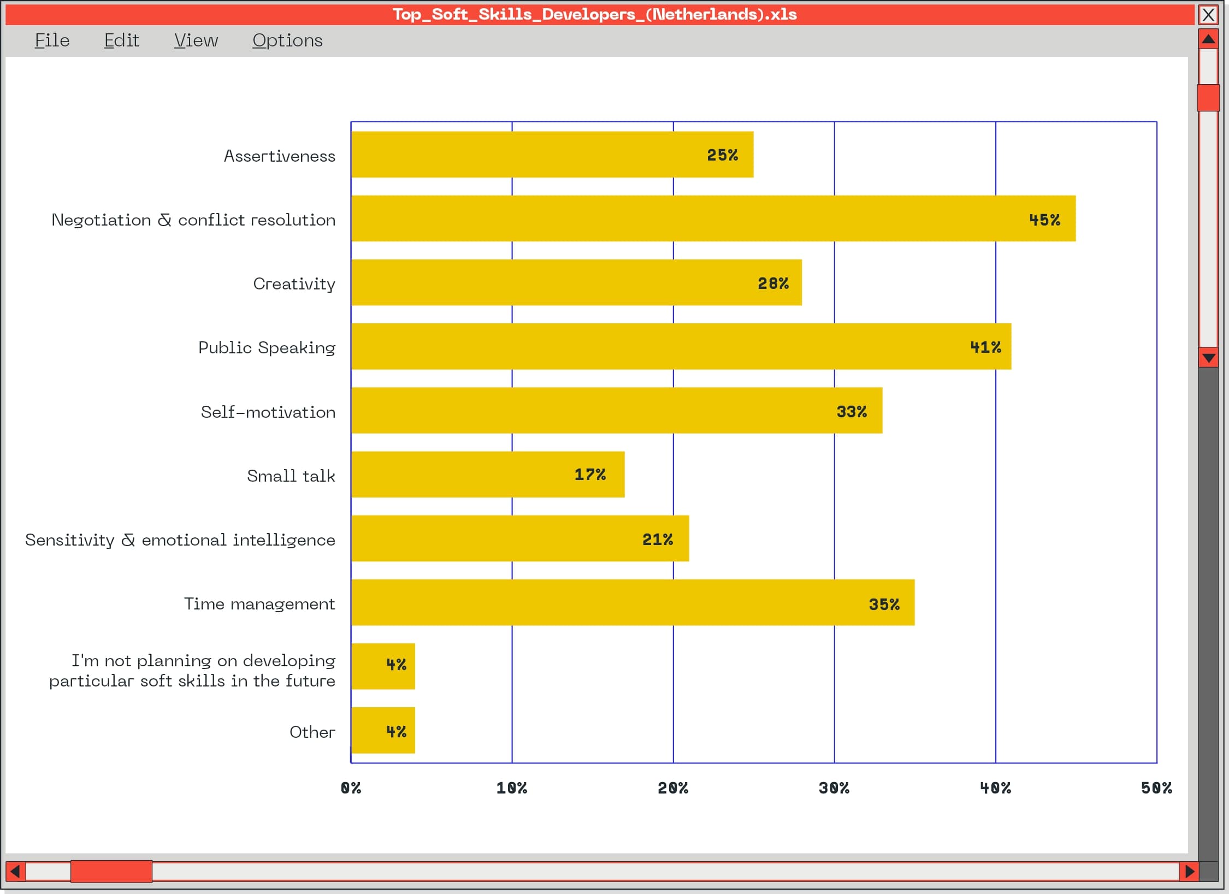Select the 'I'm not planning on developing' label
1229x894 pixels.
click(192, 671)
